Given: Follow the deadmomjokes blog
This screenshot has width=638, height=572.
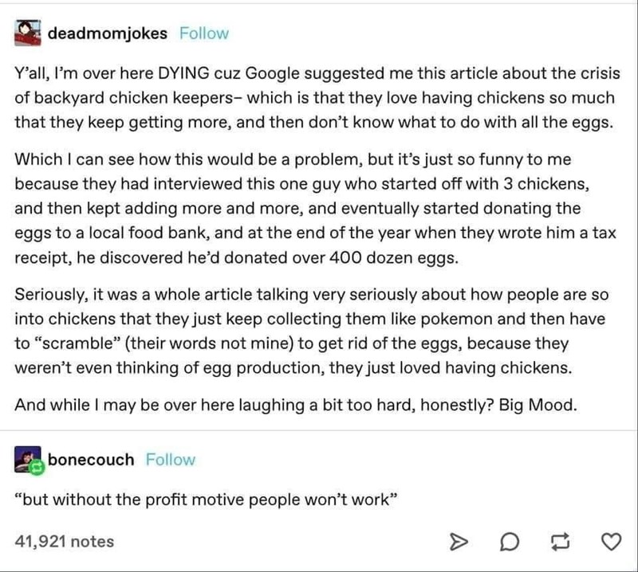Looking at the screenshot, I should pos(203,33).
